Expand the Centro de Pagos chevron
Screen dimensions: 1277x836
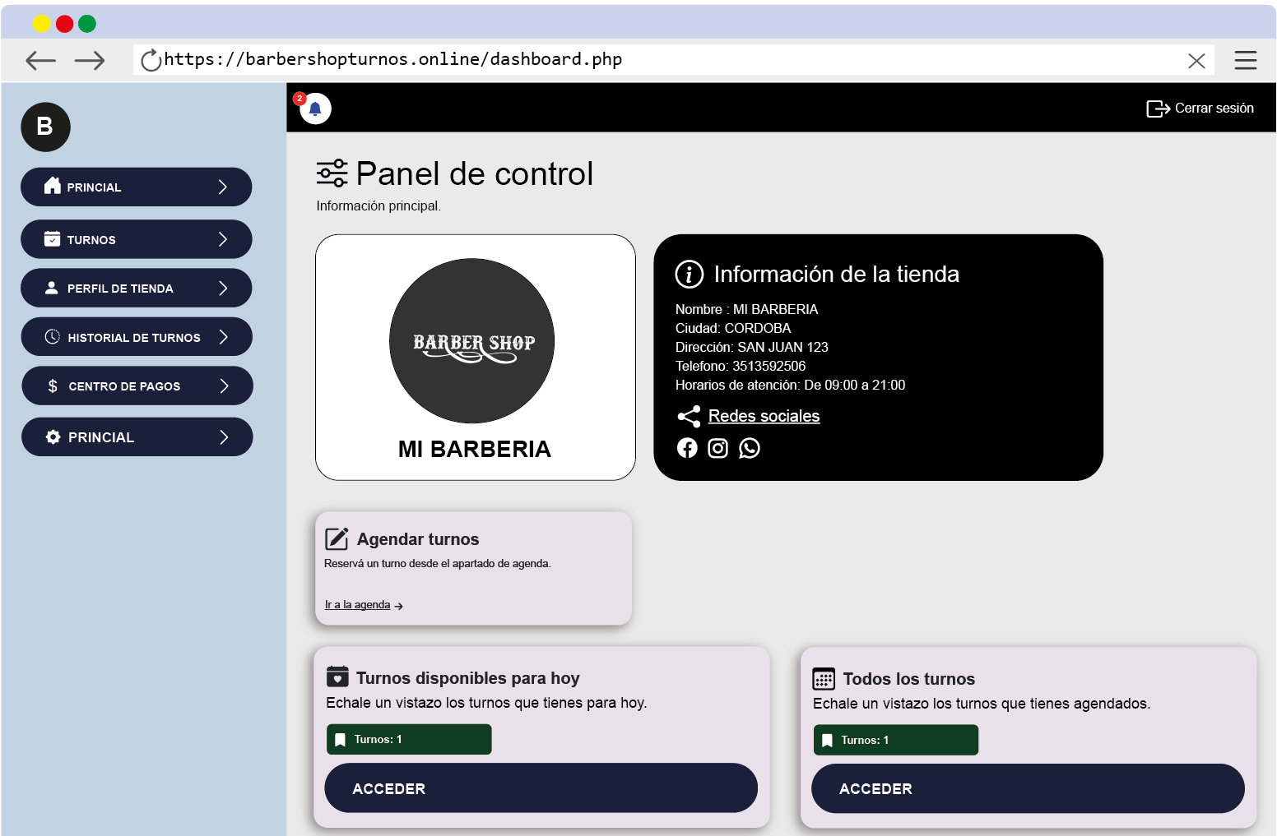(x=224, y=386)
